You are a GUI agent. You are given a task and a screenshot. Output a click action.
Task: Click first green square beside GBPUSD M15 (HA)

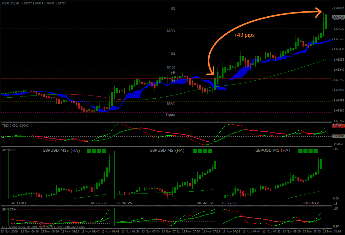89,150
